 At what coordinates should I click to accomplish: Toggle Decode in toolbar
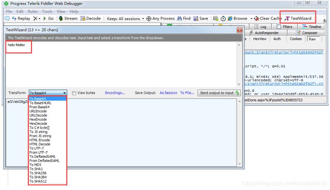click(x=91, y=19)
